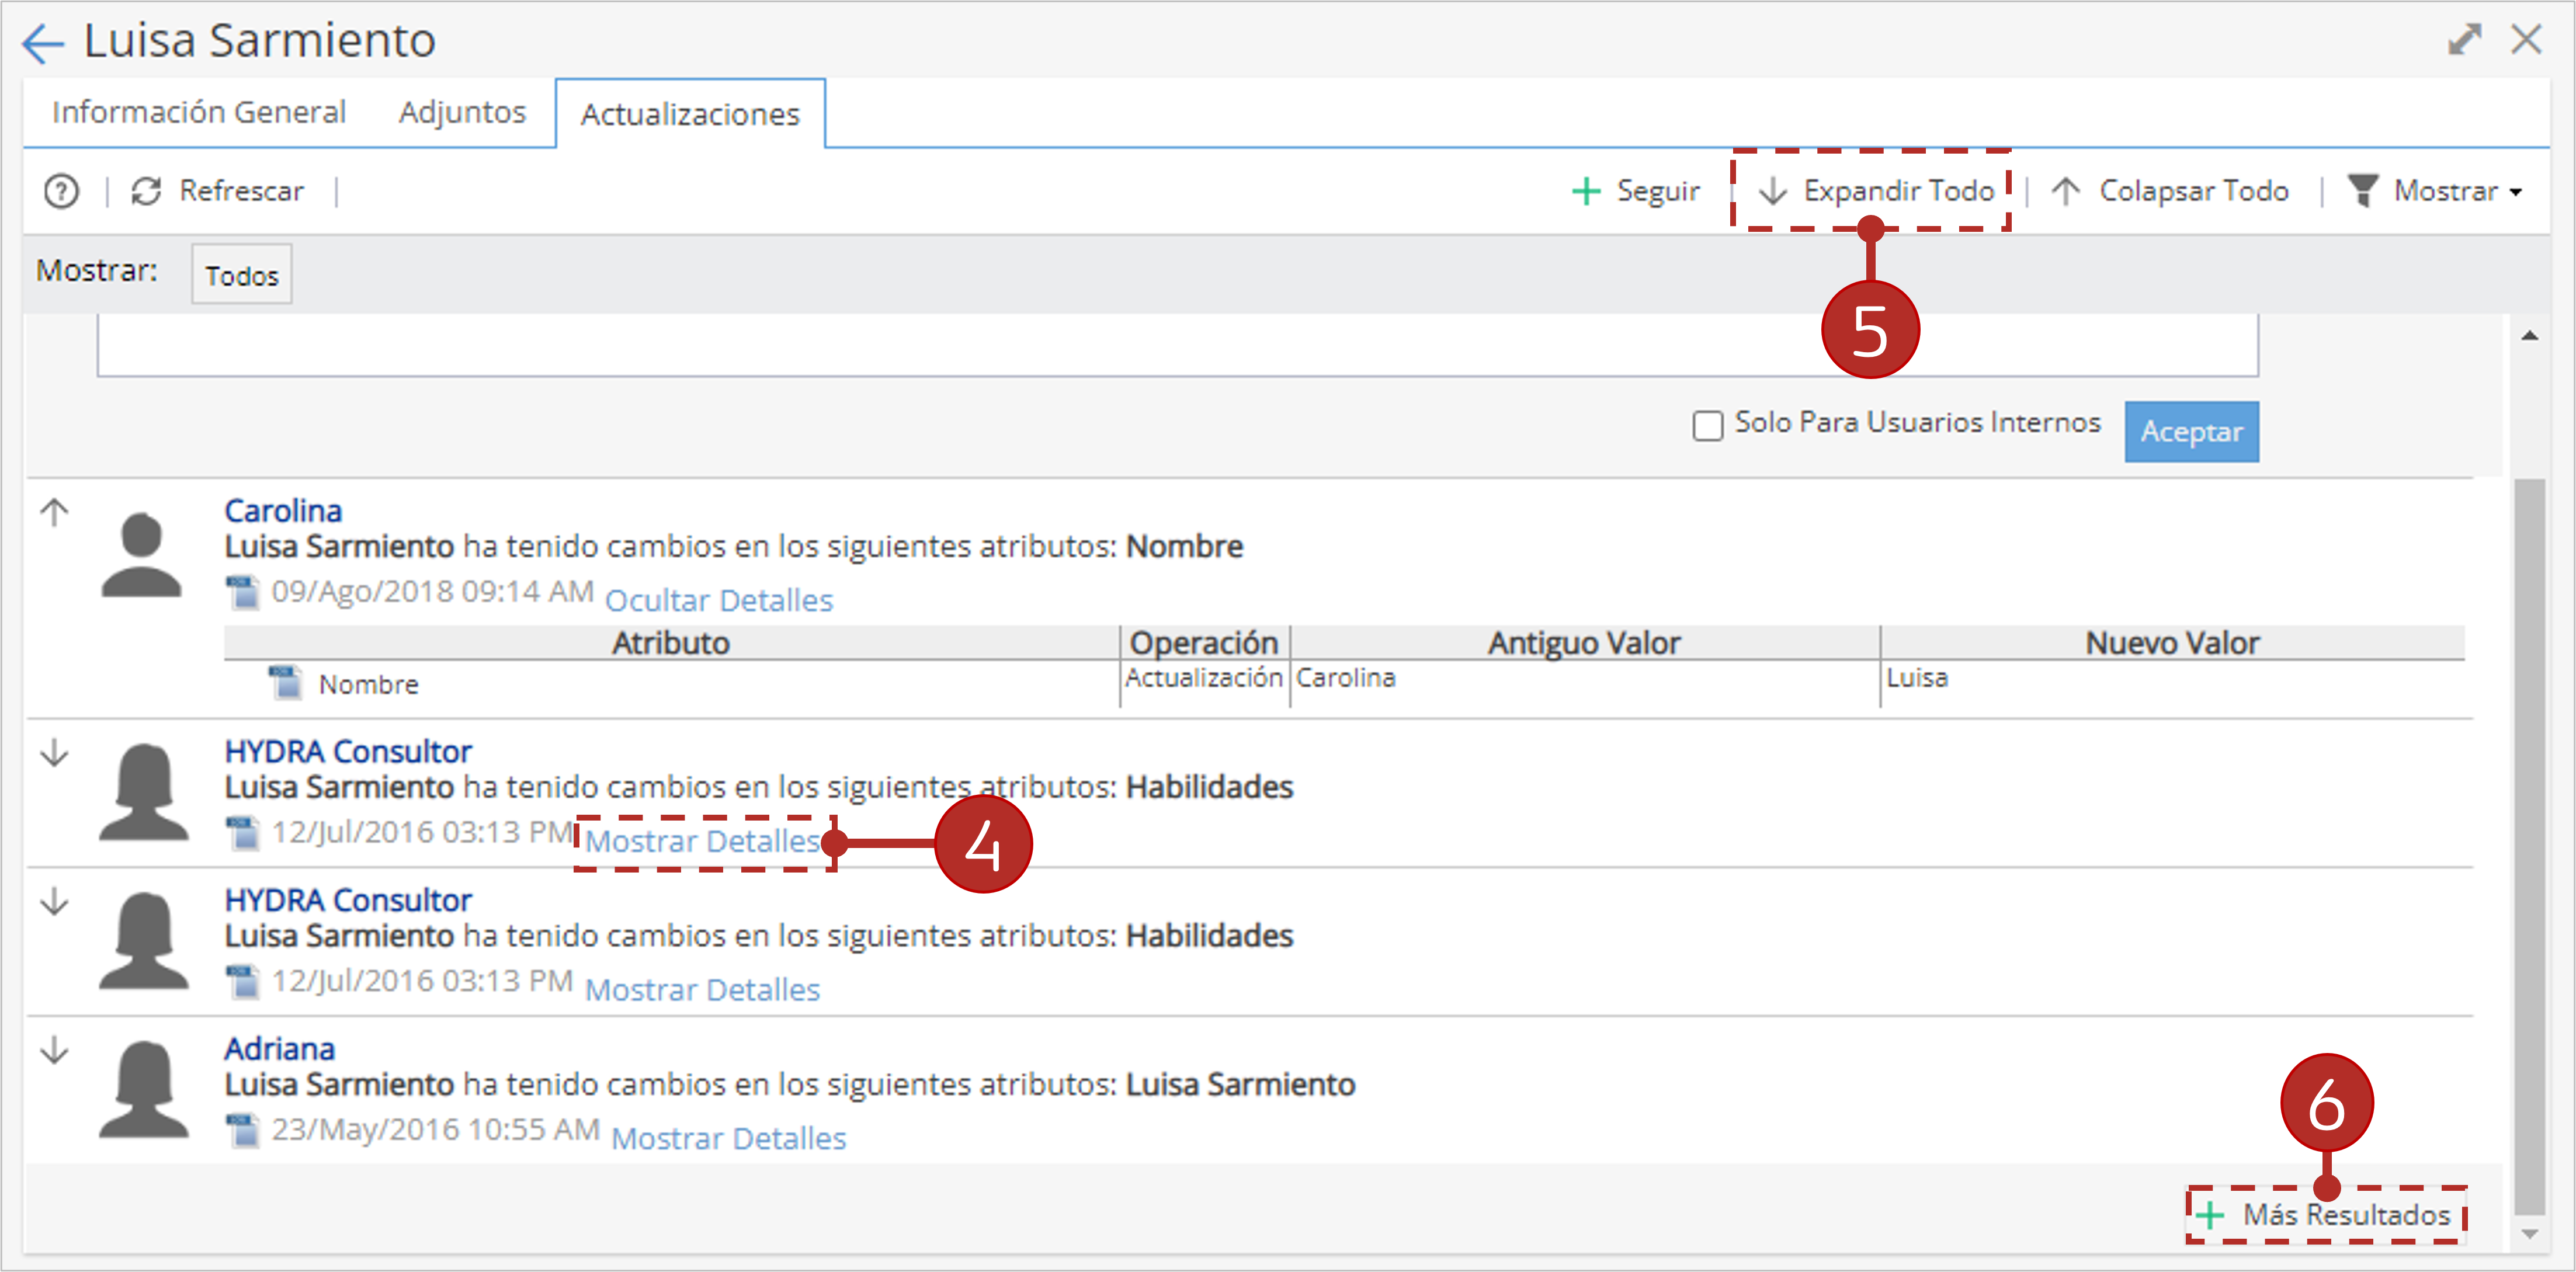Check Solo Para Usuarios Internos
2576x1272 pixels.
(1708, 425)
